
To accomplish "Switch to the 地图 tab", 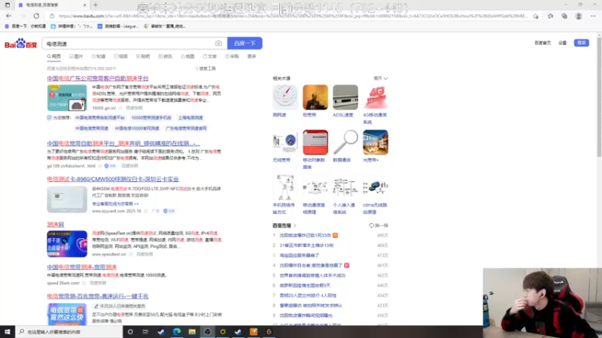I will (x=187, y=56).
